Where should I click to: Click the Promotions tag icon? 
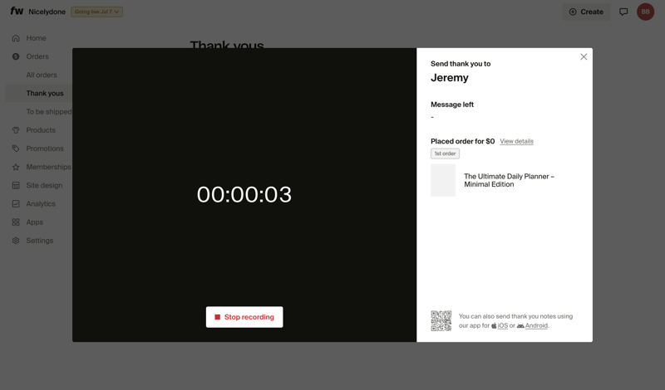tap(16, 149)
